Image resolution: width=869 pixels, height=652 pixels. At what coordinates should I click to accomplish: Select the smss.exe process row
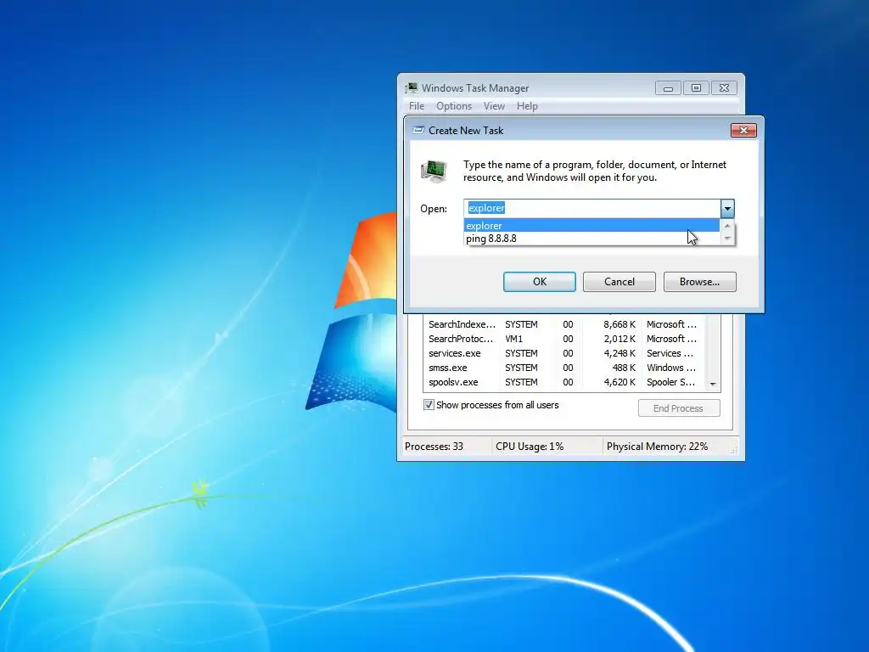pos(565,368)
